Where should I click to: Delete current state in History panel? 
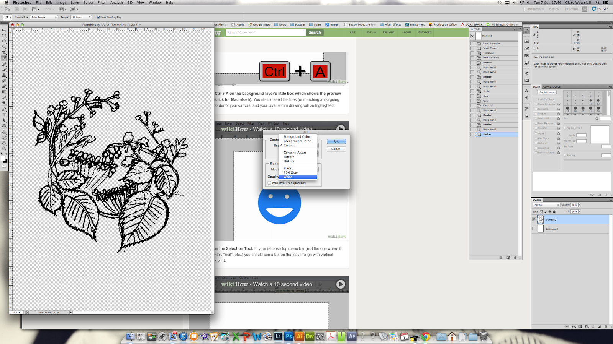pos(515,258)
